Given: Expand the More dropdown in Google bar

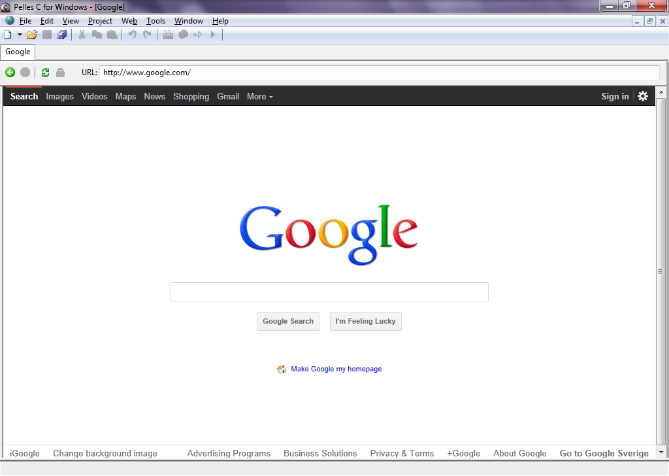Looking at the screenshot, I should click(260, 97).
